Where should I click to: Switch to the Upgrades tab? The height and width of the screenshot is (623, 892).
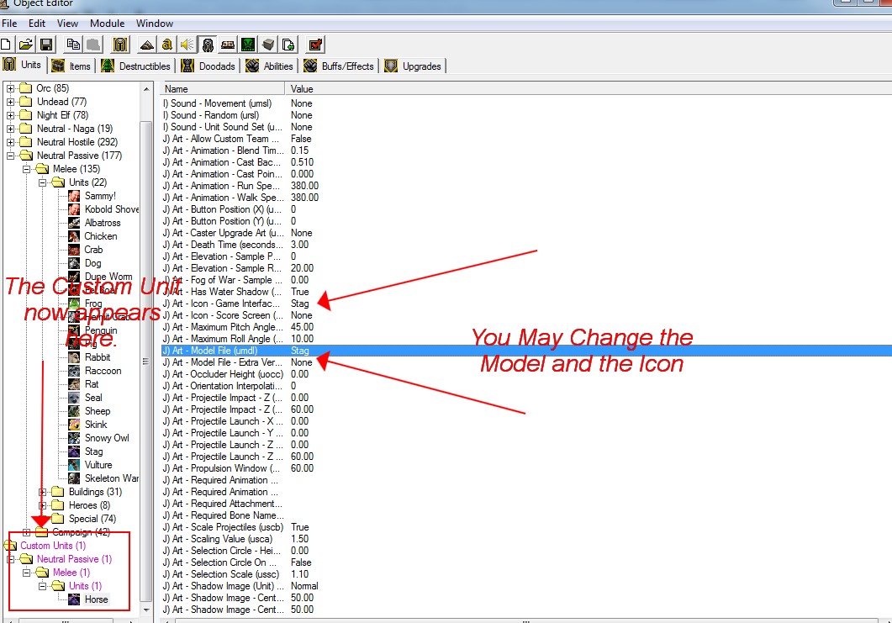[x=414, y=66]
